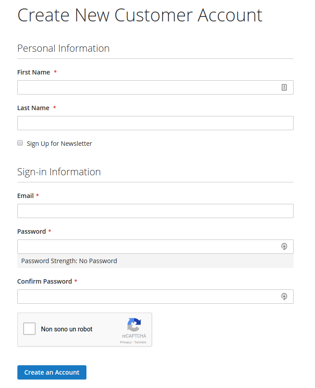Click the key icon in Confirm Password field
The height and width of the screenshot is (388, 315).
(284, 297)
